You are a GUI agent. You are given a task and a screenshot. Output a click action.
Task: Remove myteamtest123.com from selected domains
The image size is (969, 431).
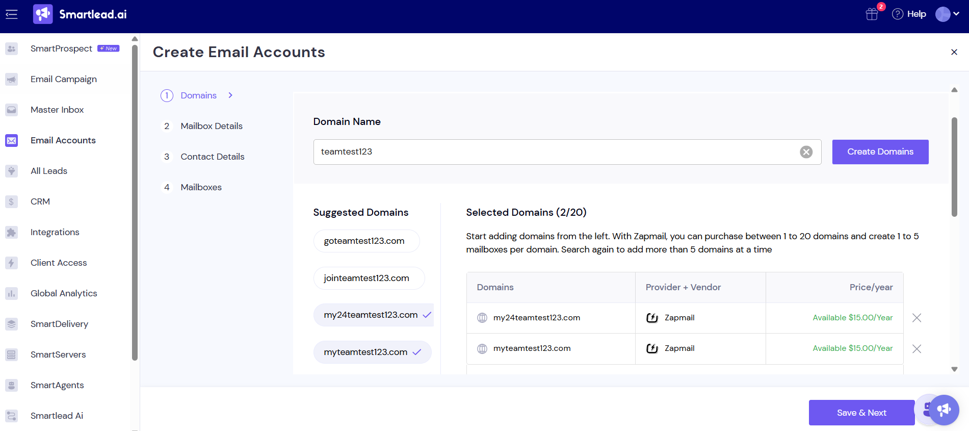pyautogui.click(x=916, y=349)
